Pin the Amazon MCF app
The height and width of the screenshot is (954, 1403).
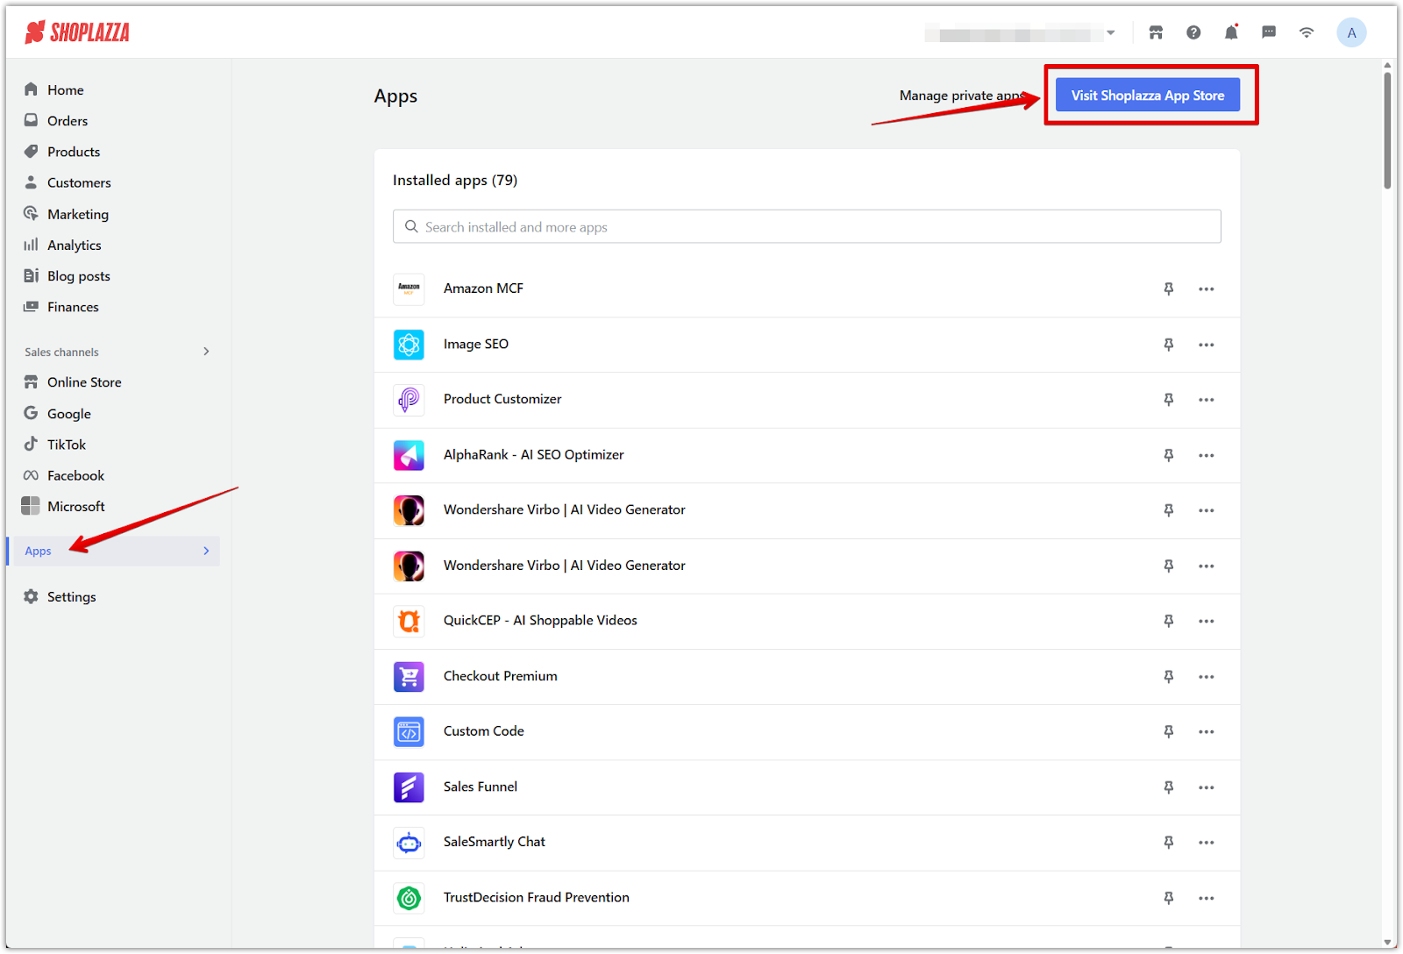click(x=1168, y=288)
